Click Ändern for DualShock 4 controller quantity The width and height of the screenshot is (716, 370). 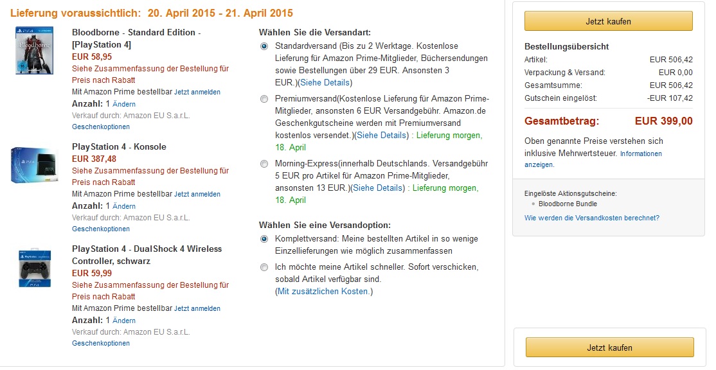pos(124,321)
